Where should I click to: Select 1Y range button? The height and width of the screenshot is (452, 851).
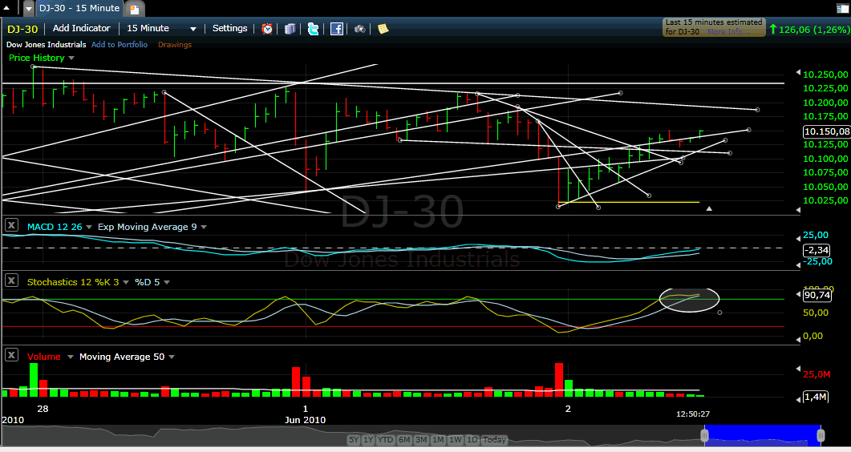pyautogui.click(x=368, y=440)
